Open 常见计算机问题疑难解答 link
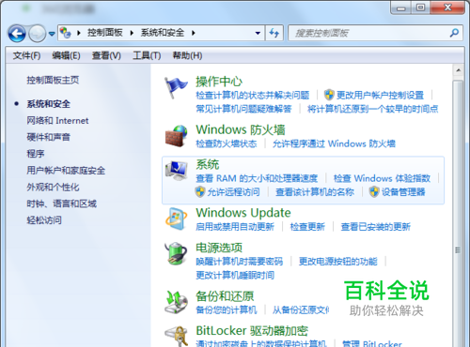 (x=243, y=109)
